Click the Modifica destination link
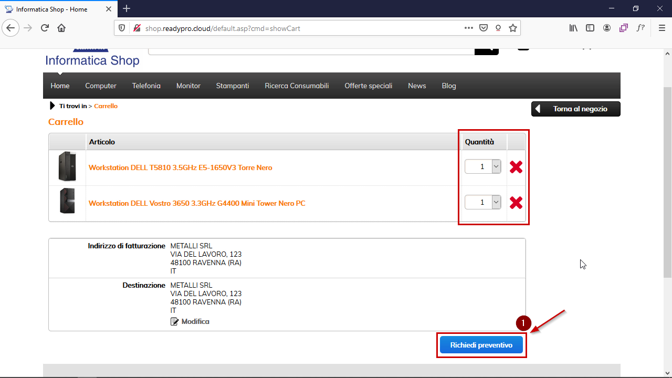 (x=195, y=321)
